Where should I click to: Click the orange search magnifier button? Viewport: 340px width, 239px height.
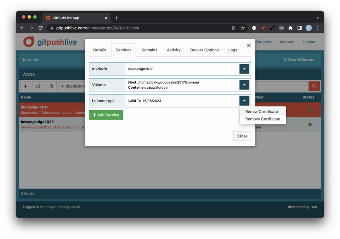click(x=314, y=86)
